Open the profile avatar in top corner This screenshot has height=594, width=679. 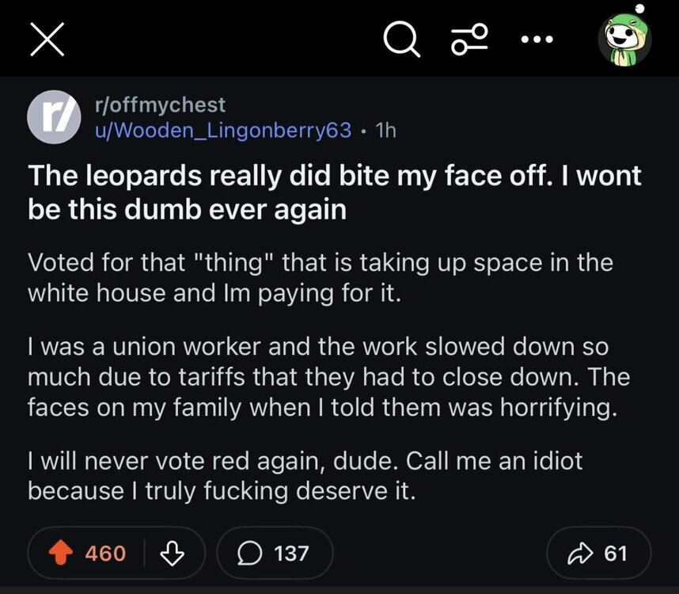coord(624,39)
